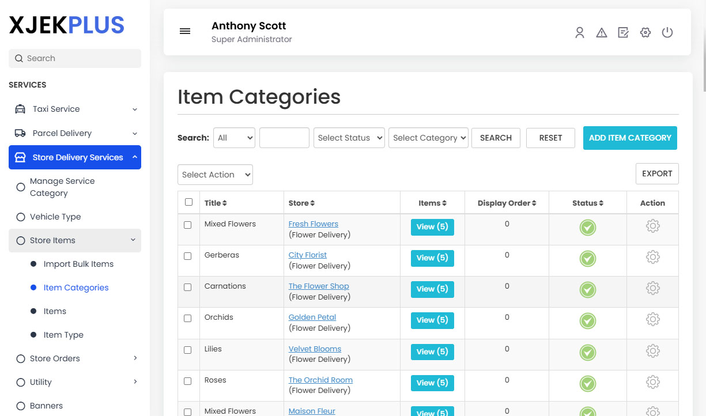The width and height of the screenshot is (706, 416).
Task: Click the logout power icon
Action: click(x=667, y=33)
